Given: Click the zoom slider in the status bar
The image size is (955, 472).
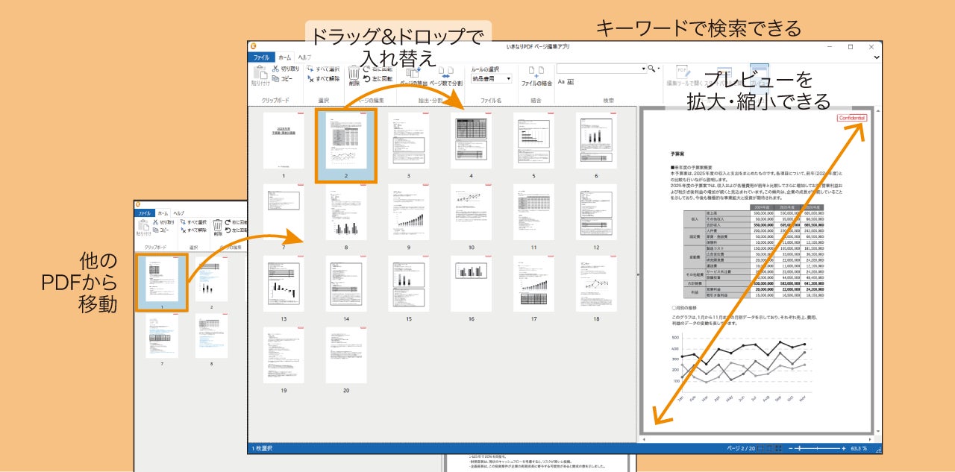Looking at the screenshot, I should tap(817, 448).
